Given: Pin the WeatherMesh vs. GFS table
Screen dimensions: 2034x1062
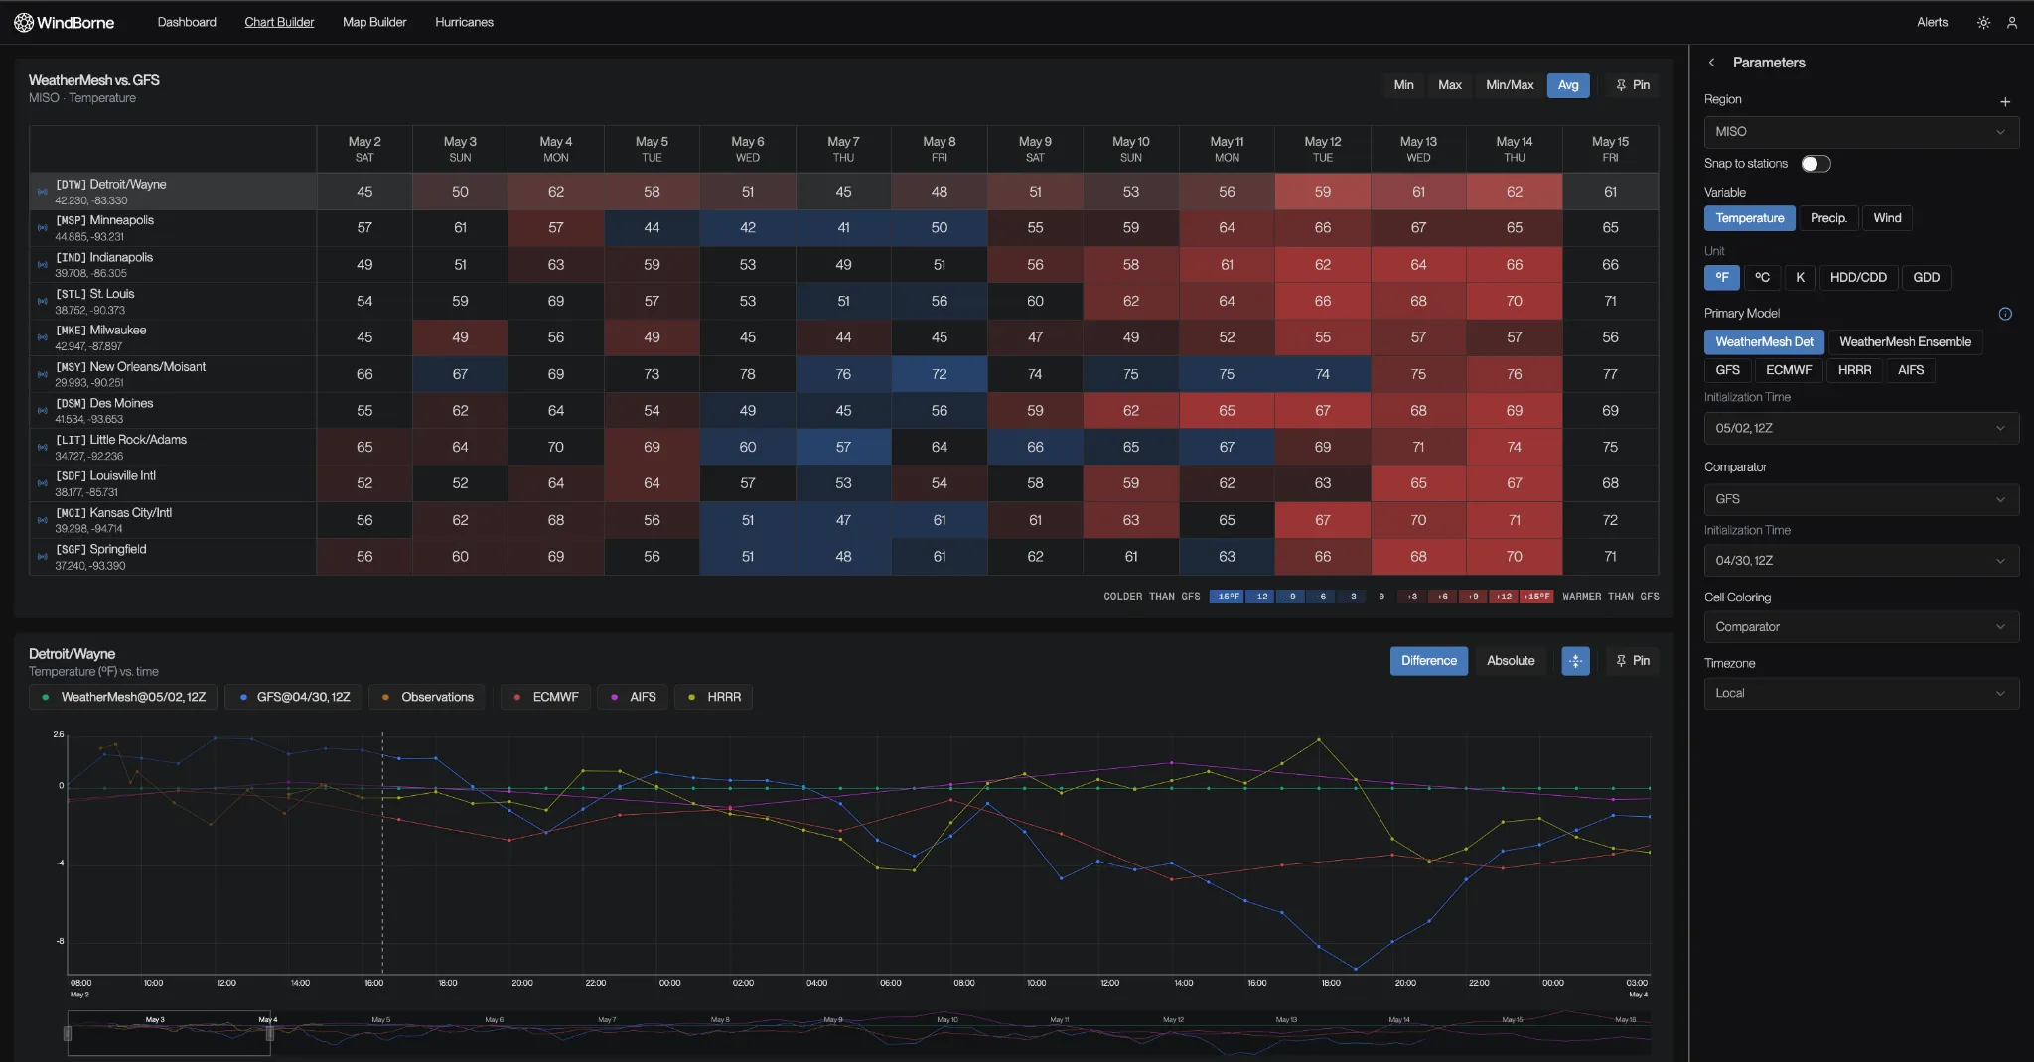Looking at the screenshot, I should 1632,85.
